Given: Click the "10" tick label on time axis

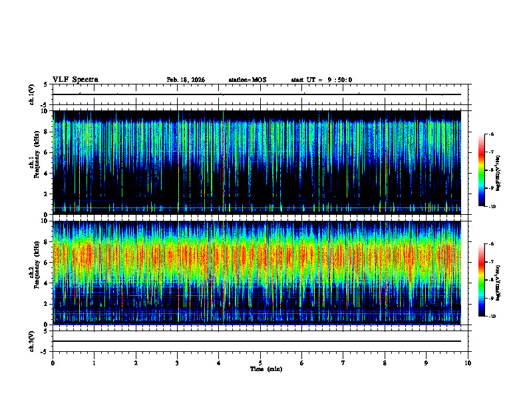Looking at the screenshot, I should tap(468, 363).
